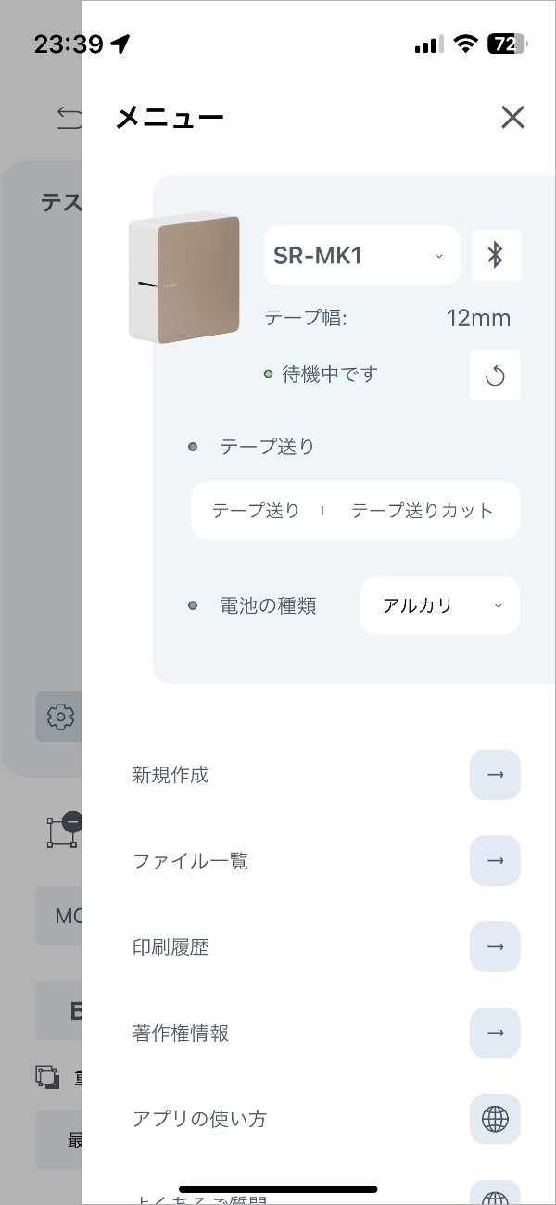Close the メニュー panel
This screenshot has height=1205, width=556.
pos(512,118)
